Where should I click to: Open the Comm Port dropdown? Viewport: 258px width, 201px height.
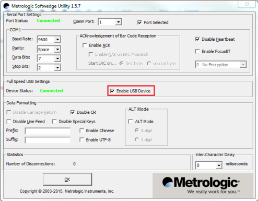119,22
